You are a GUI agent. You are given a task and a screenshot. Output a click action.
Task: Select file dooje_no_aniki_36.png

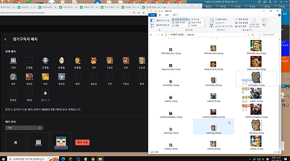214,66
